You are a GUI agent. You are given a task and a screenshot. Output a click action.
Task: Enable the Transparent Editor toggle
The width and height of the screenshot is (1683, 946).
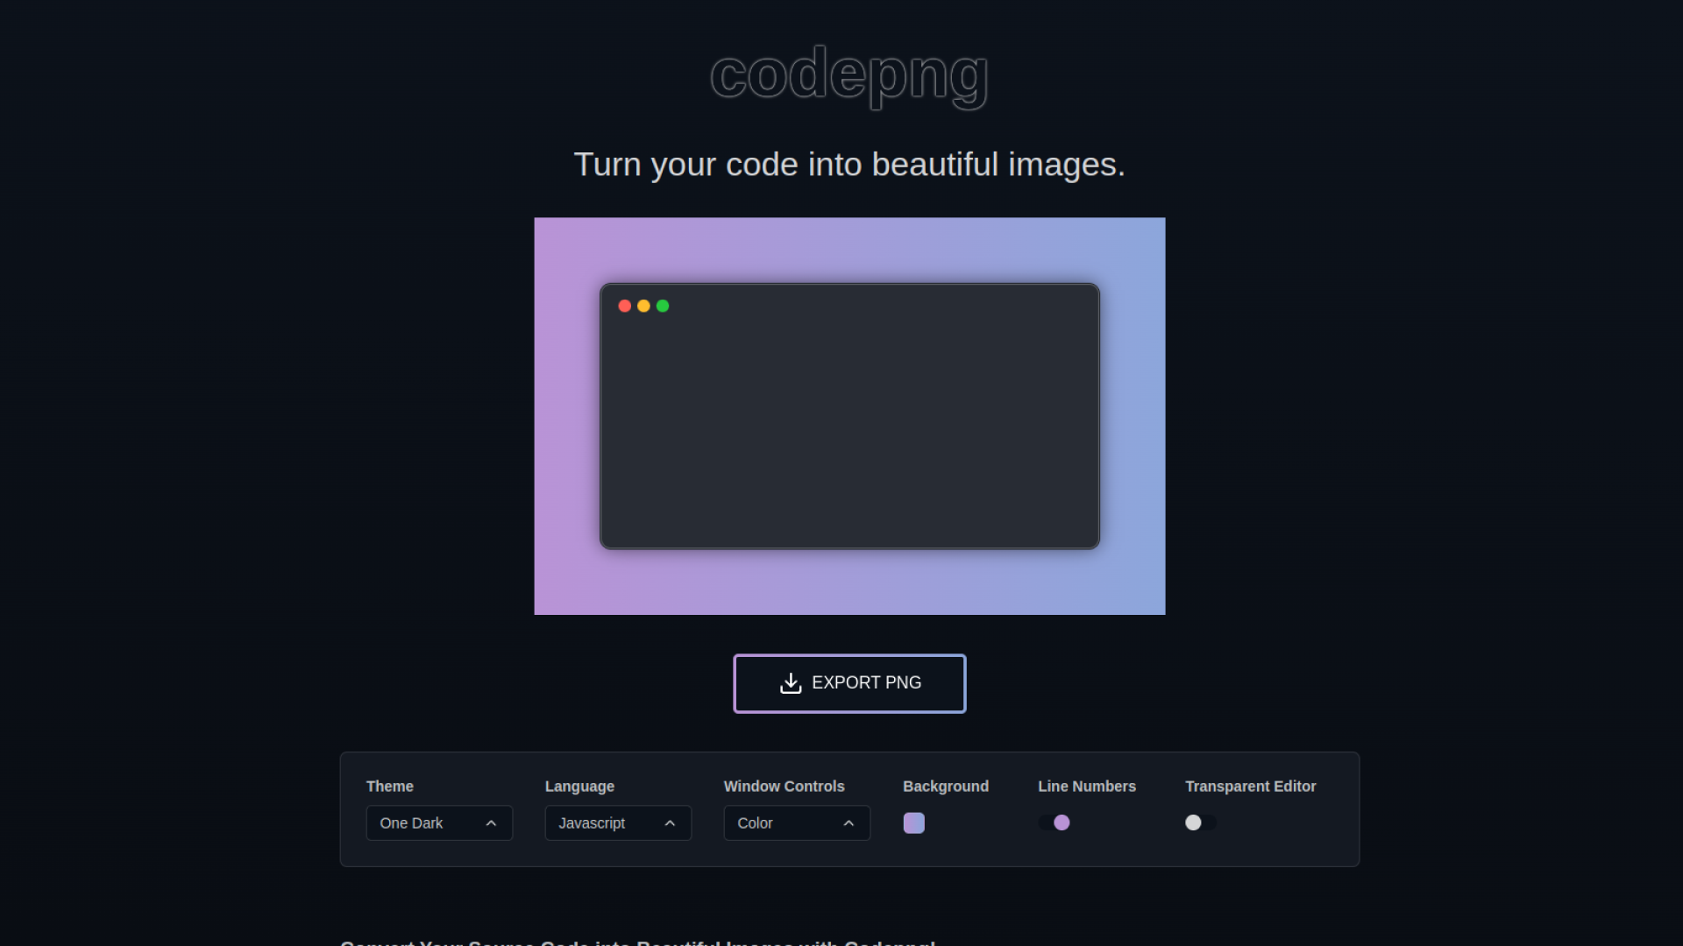(1199, 822)
